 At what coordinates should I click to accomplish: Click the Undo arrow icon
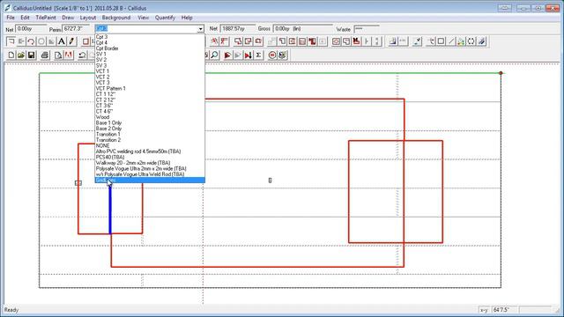(x=82, y=55)
